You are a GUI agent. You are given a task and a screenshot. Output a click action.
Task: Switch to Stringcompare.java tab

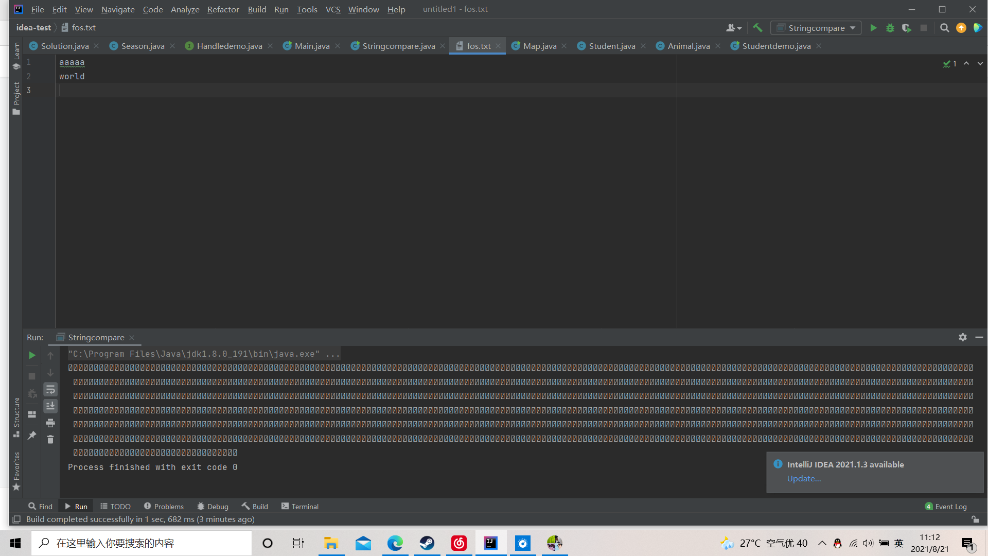pyautogui.click(x=398, y=46)
